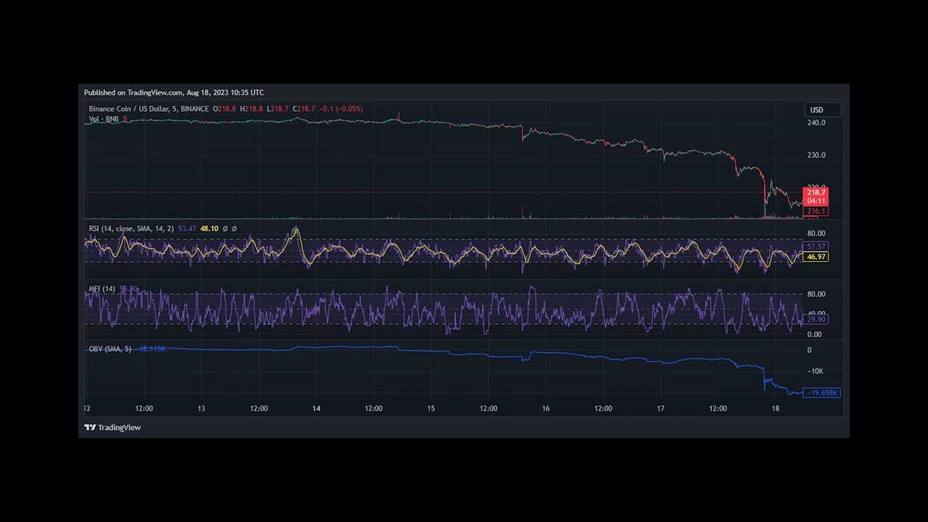Open the USD currency selector
The image size is (928, 522).
(823, 110)
